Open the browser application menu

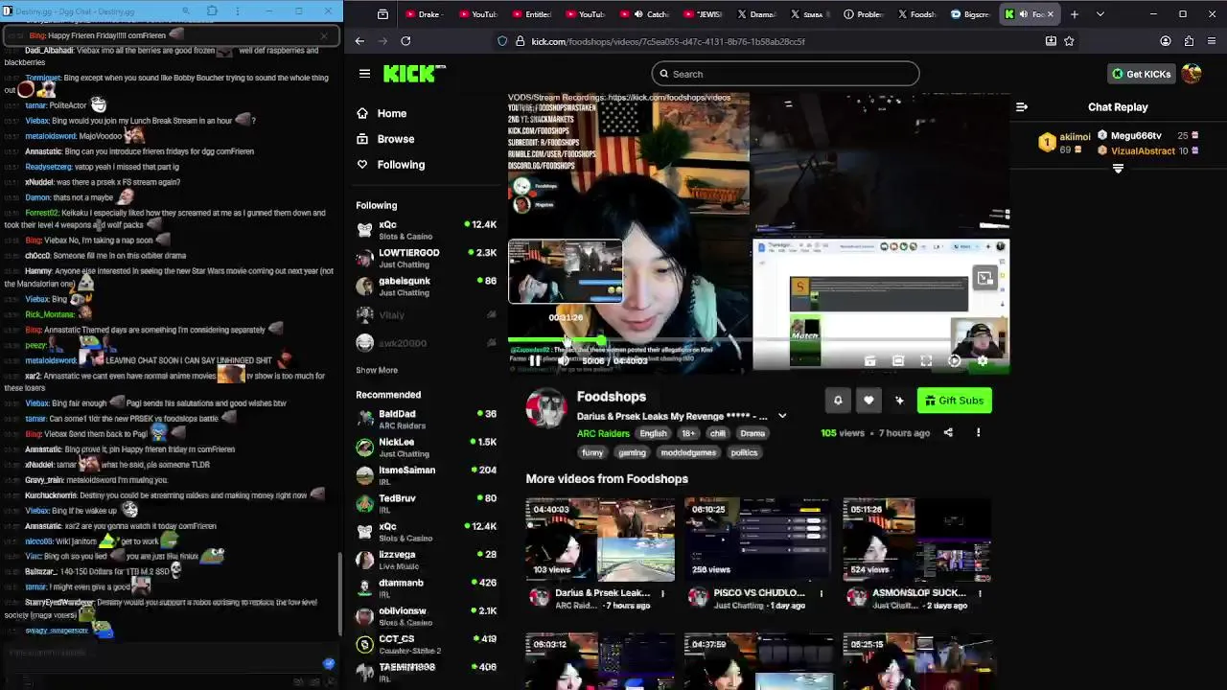pyautogui.click(x=1212, y=41)
